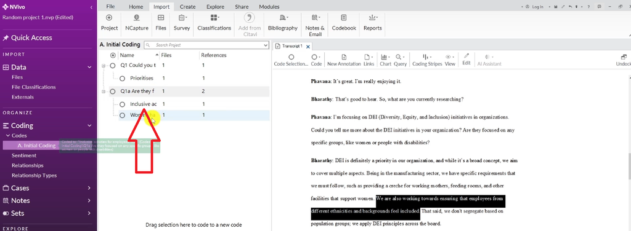The image size is (631, 231).
Task: Open the Search Project dropdown arrow
Action: [266, 45]
